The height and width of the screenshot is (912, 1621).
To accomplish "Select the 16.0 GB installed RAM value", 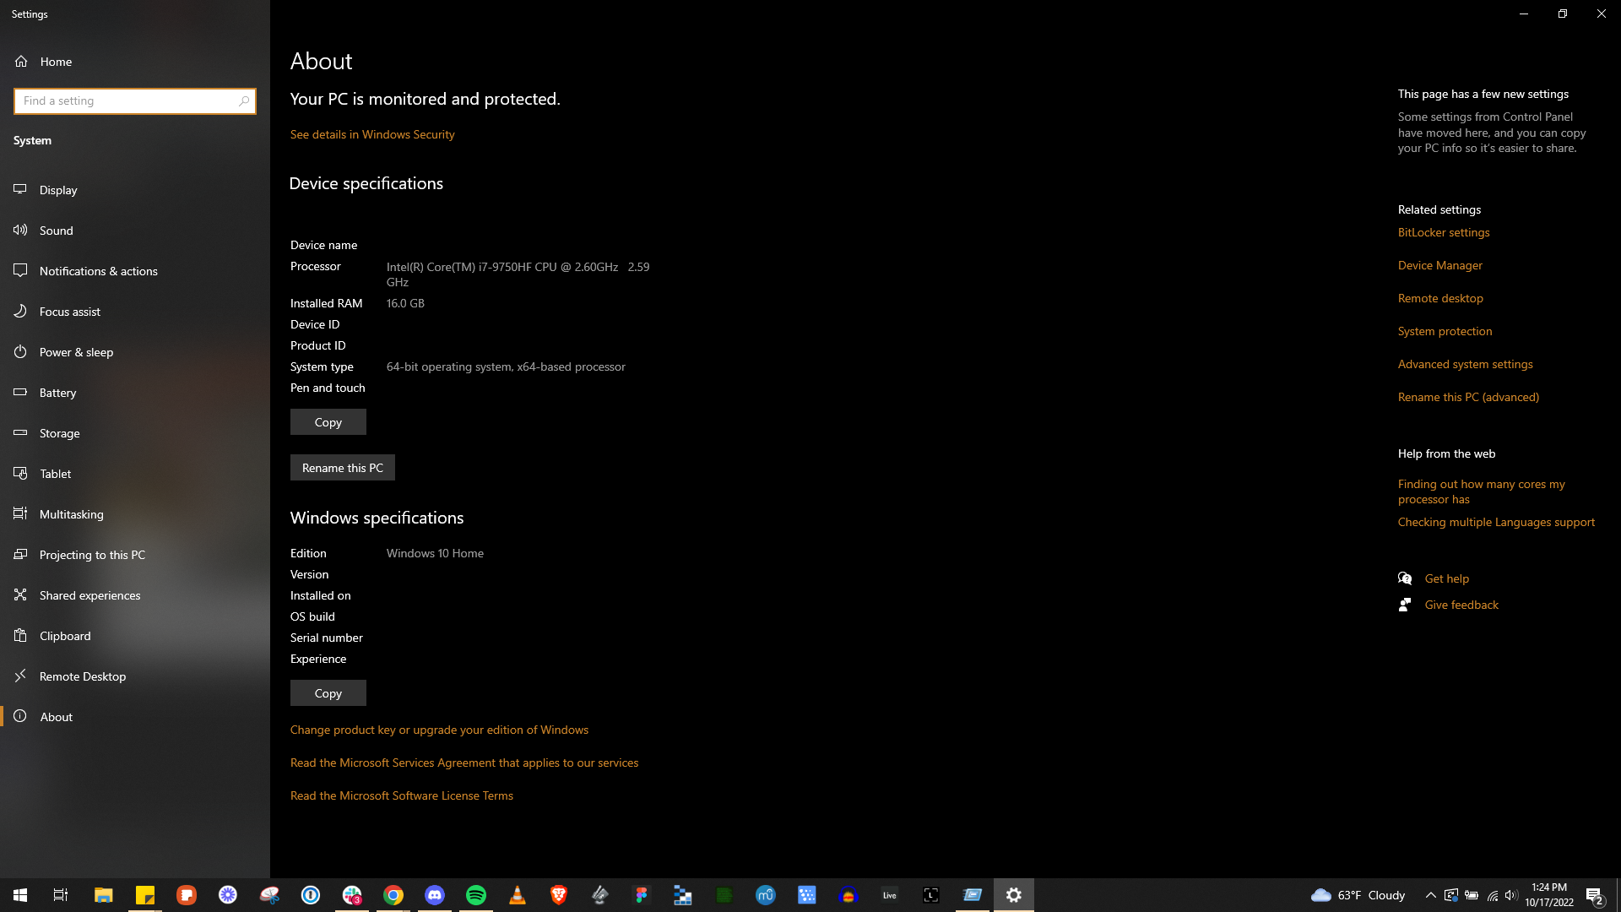I will click(x=405, y=303).
